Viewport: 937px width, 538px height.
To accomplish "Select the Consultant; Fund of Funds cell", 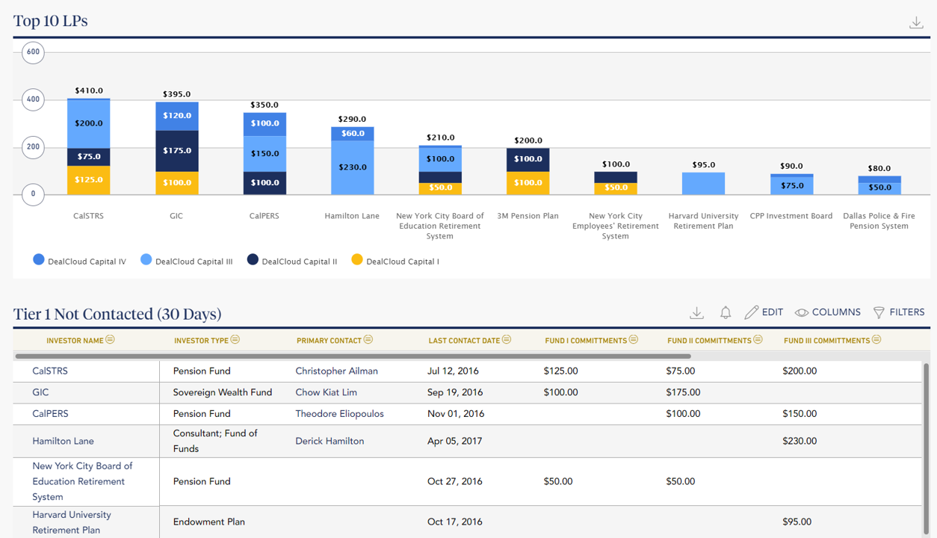I will (x=215, y=441).
